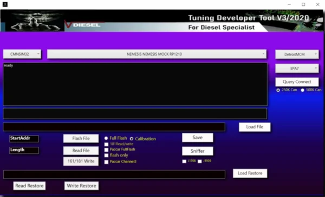Focus the Length input field
The height and width of the screenshot is (197, 325).
[x=24, y=150]
